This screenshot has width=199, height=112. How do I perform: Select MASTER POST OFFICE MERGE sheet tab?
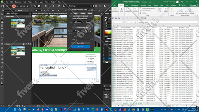point(133,103)
